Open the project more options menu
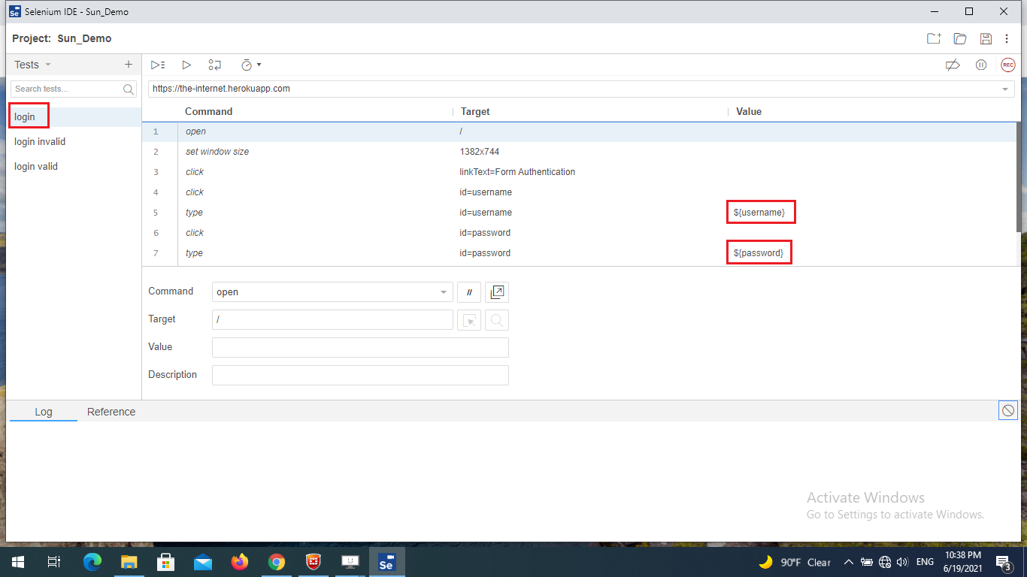Viewport: 1027px width, 577px height. coord(1007,39)
